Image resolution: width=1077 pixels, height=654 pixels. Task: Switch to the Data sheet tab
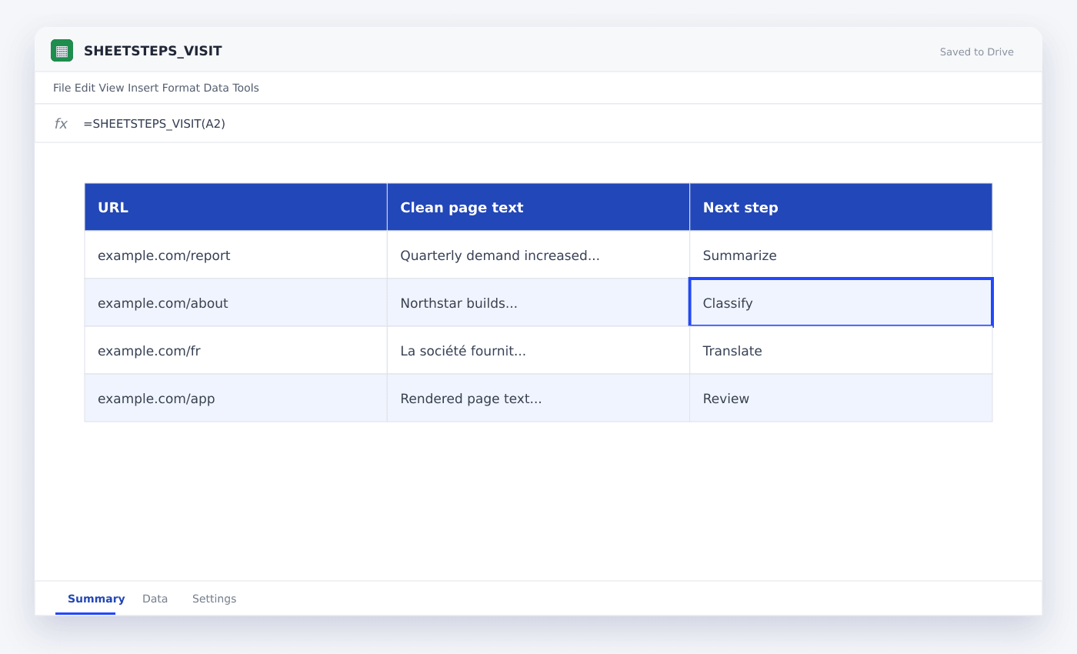[x=155, y=599]
